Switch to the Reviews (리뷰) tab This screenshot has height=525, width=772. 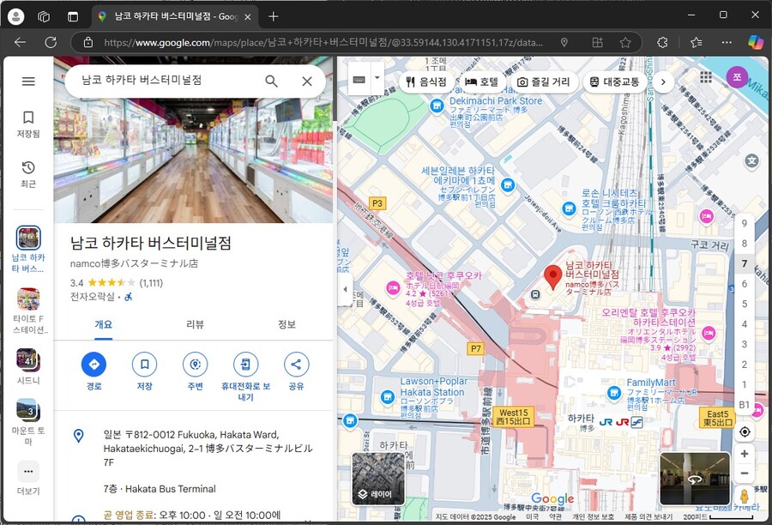coord(195,324)
